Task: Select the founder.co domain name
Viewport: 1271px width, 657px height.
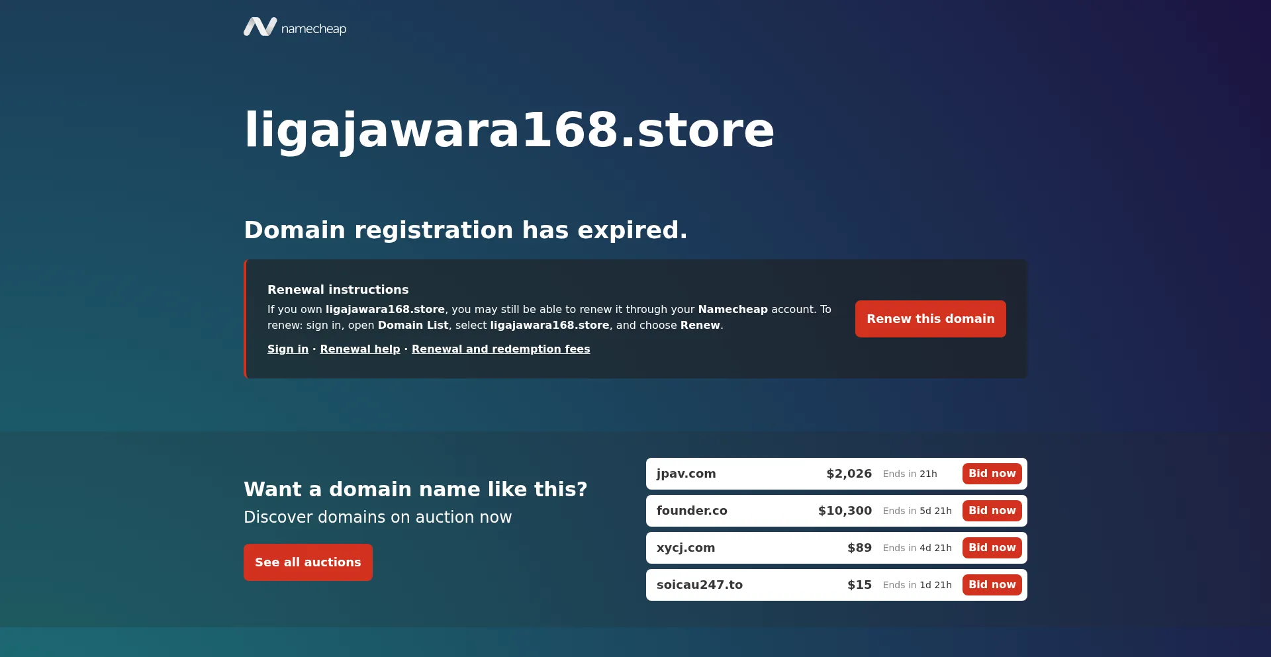Action: point(692,511)
